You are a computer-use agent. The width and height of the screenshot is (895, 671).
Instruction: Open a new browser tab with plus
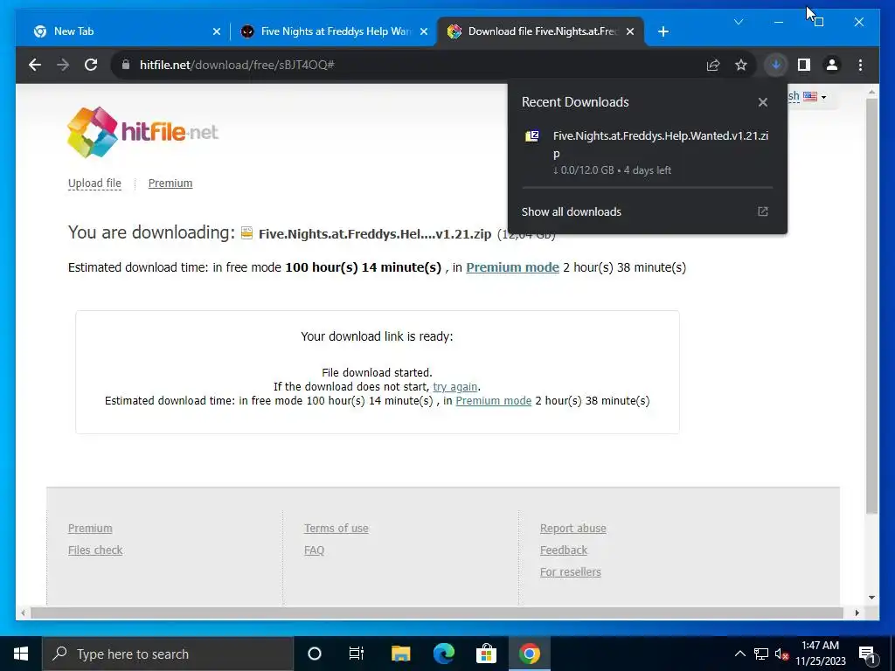pos(663,31)
